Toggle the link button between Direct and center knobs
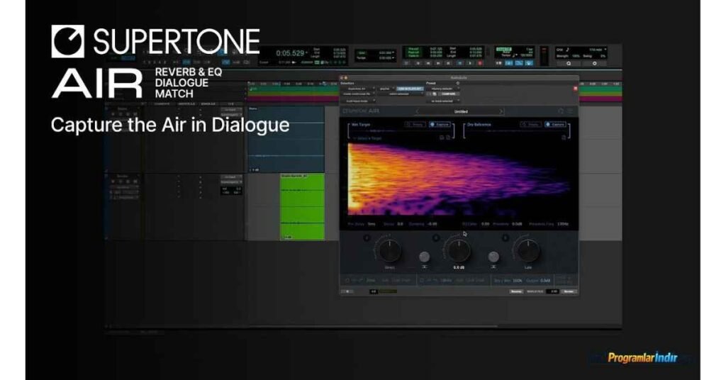726x380 pixels. 424,257
